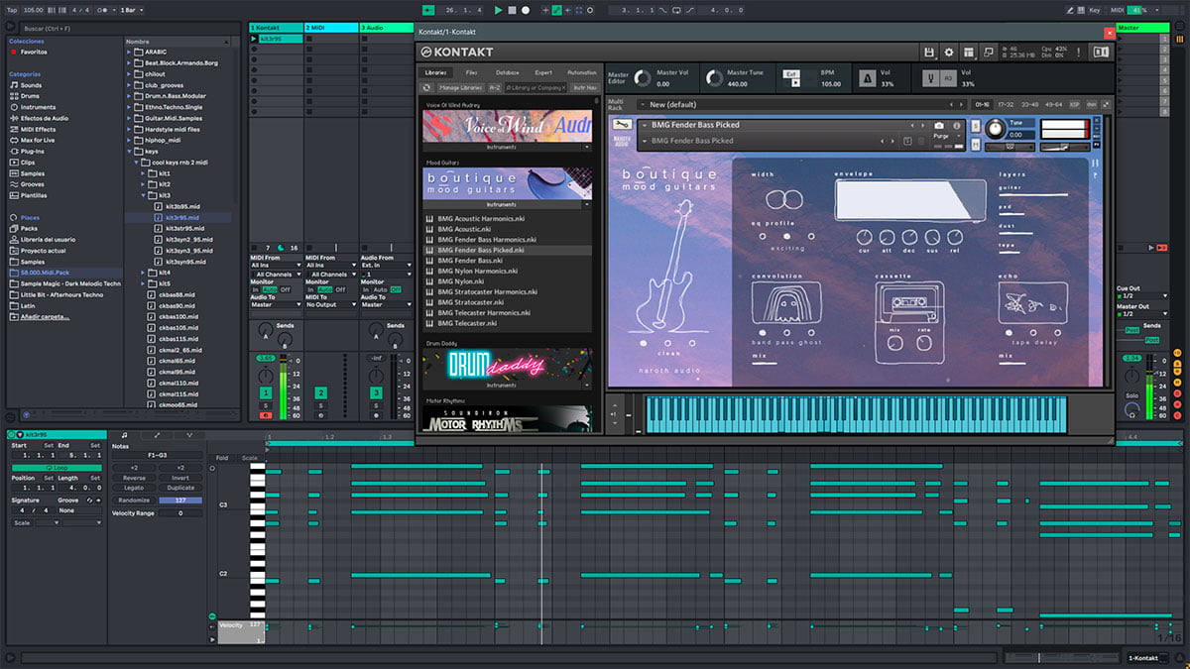Toggle Scale button next to Fold
Screen dimensions: 1190x669
point(249,458)
